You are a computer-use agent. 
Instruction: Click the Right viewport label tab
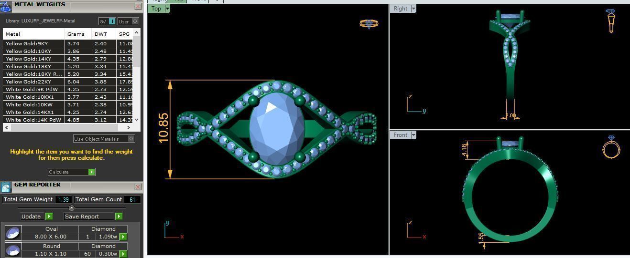[x=401, y=9]
